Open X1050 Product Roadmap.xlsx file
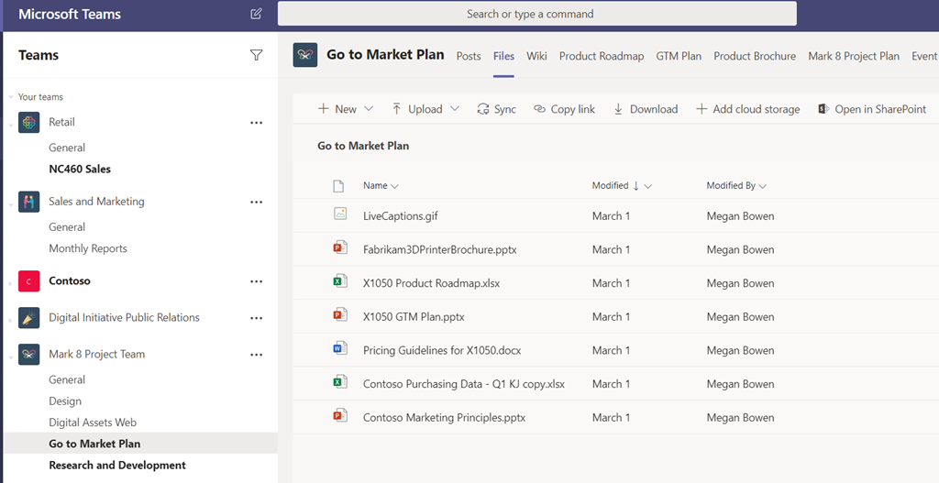Image resolution: width=939 pixels, height=483 pixels. 431,283
